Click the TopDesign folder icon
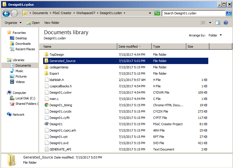233x168 pixels. click(46, 55)
